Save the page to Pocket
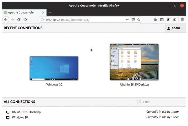Viewport: 188px width, 126px height. pyautogui.click(x=133, y=19)
